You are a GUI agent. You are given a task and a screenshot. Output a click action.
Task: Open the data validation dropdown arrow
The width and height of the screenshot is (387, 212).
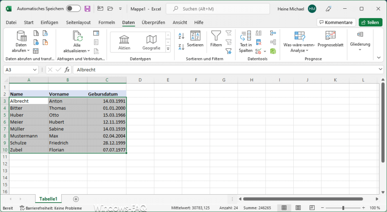265,51
